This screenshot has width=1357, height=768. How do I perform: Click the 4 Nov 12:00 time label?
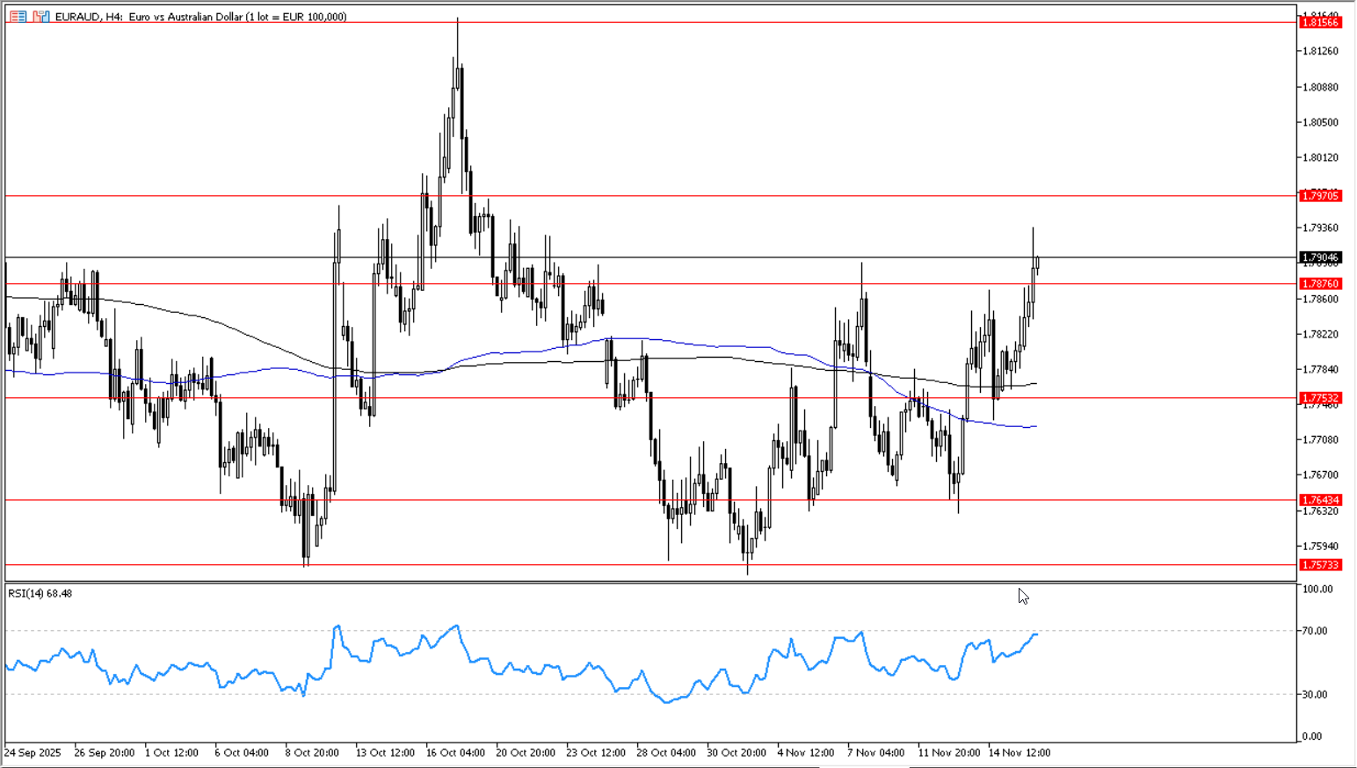[805, 753]
